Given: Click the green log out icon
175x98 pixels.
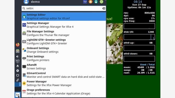Looking at the screenshot, I should coord(101,2).
